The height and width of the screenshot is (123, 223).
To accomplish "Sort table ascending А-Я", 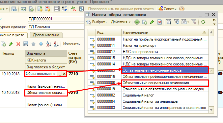I will tap(49, 44).
